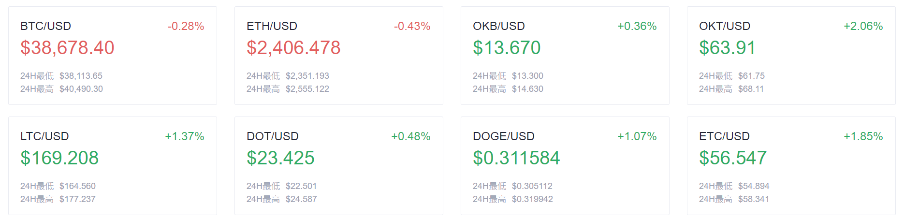
Task: Click the 24H high $40,490.30 value
Action: (81, 89)
